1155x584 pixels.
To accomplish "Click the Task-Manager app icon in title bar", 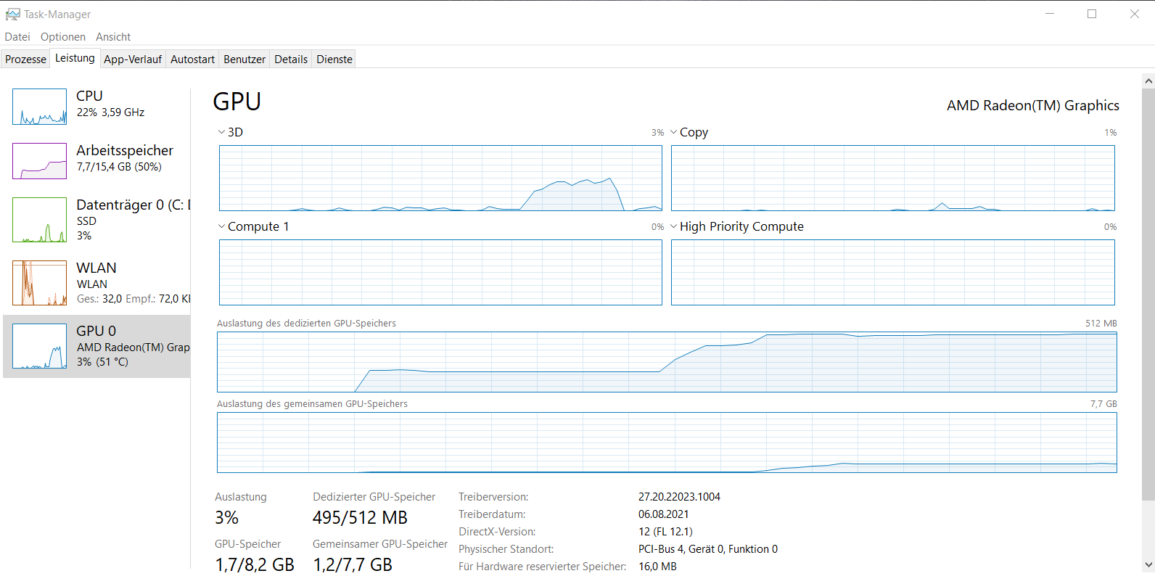I will click(12, 15).
